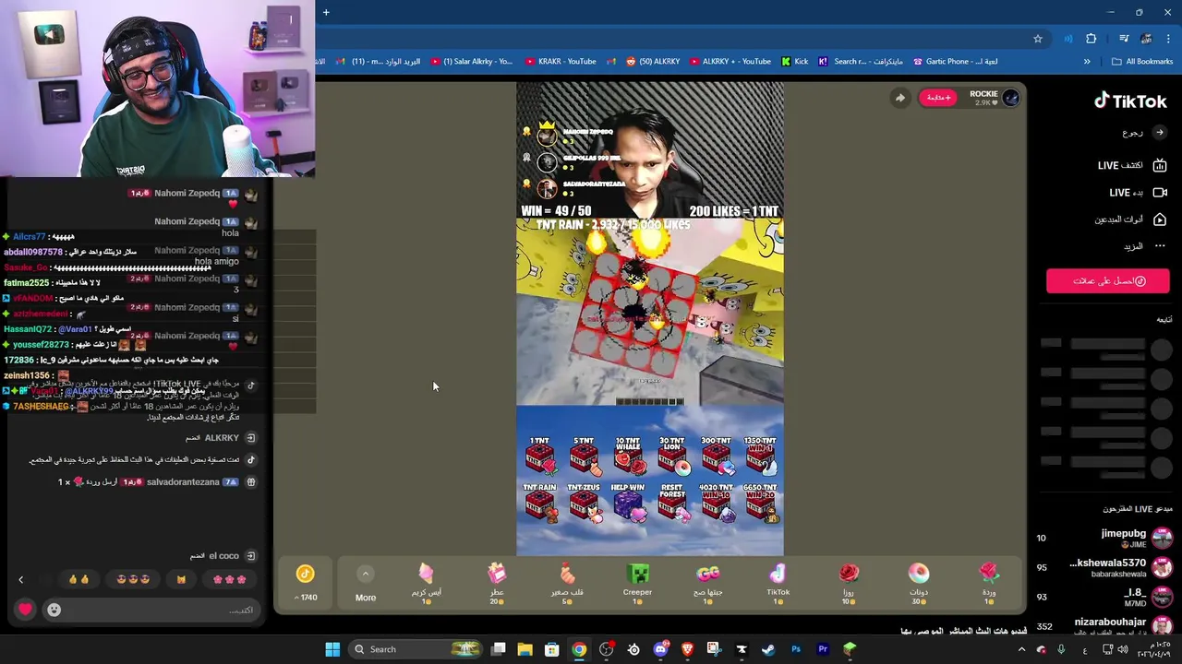Show more quick replies with left chevron
Viewport: 1182px width, 664px height.
pyautogui.click(x=20, y=580)
